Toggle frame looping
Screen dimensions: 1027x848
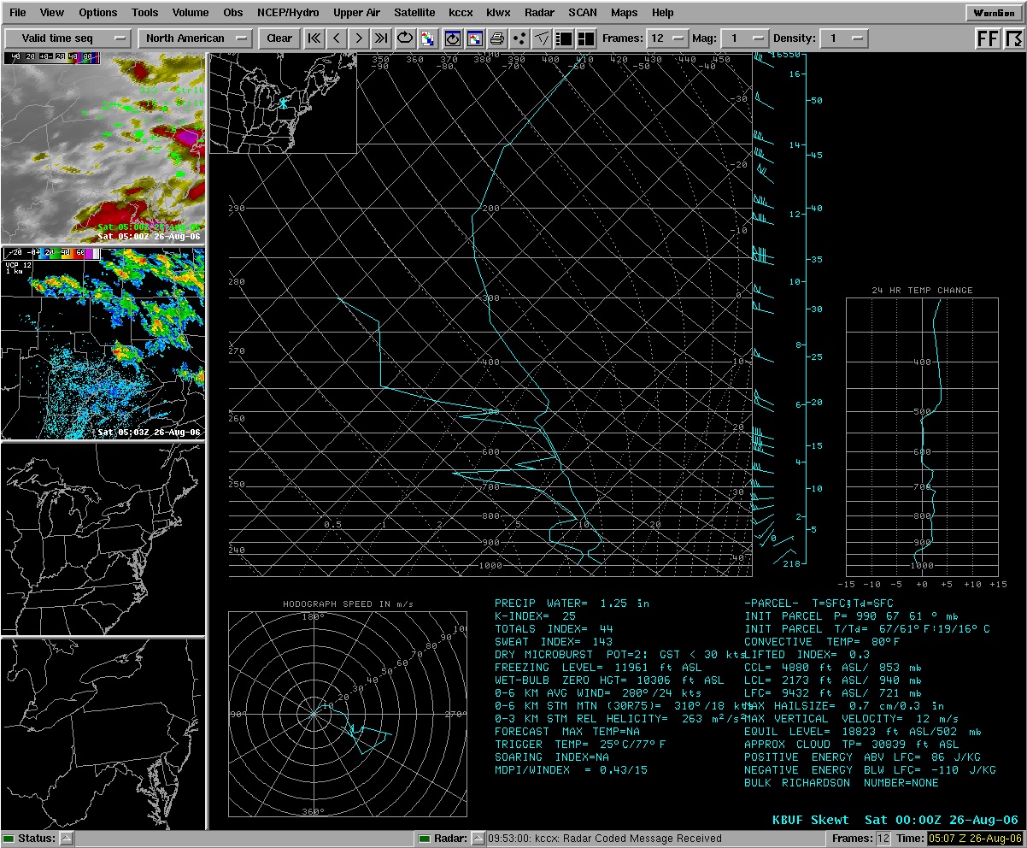(405, 38)
